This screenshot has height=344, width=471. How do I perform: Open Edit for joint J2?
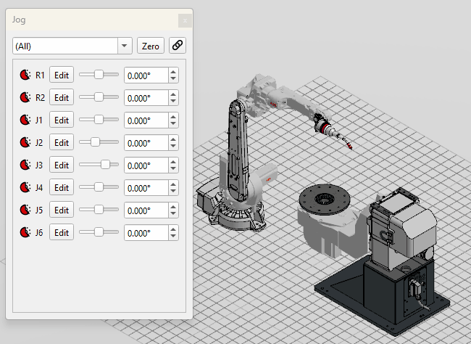(62, 142)
